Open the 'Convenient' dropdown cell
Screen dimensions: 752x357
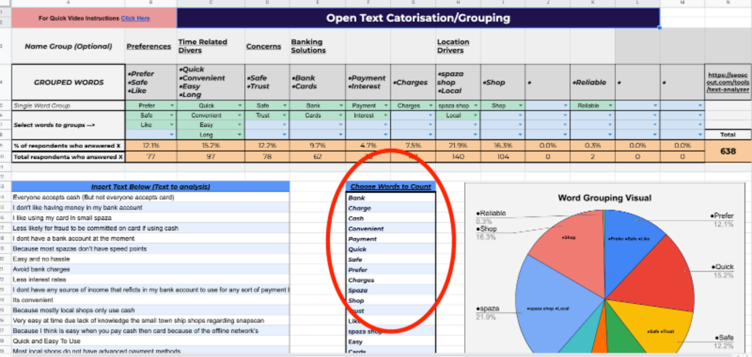(x=211, y=115)
